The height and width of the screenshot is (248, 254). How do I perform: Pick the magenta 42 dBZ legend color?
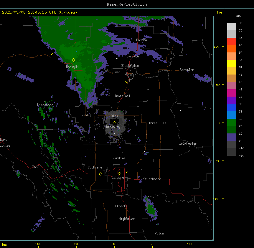[232, 93]
